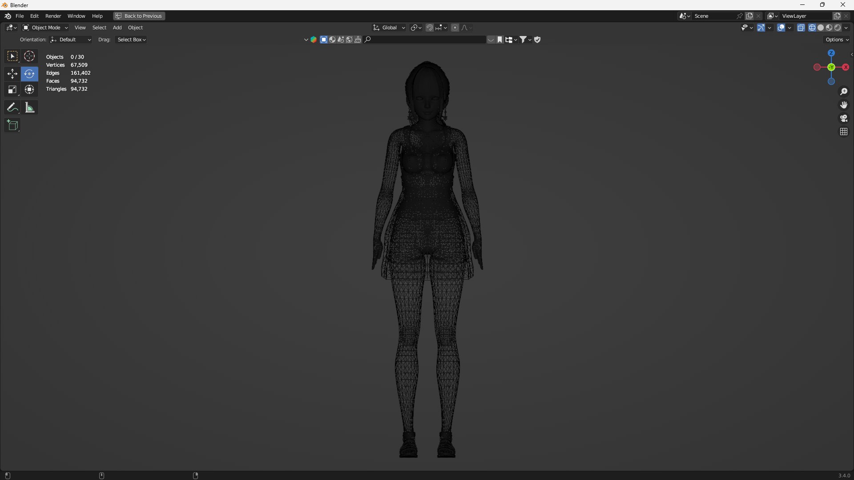Open the pivot point dropdown

(416, 28)
